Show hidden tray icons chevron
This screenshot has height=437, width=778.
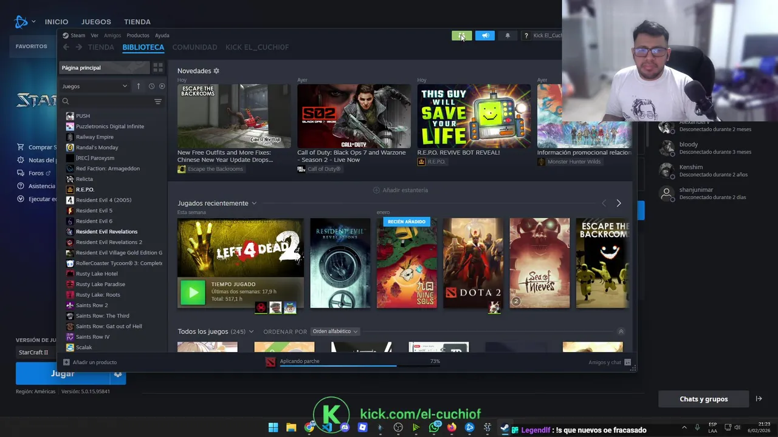pyautogui.click(x=684, y=427)
